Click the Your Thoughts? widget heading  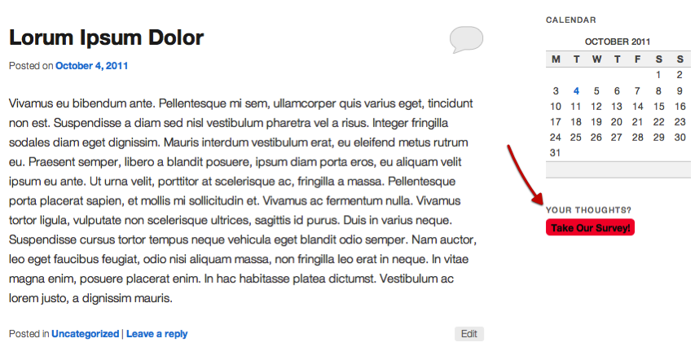click(x=589, y=210)
